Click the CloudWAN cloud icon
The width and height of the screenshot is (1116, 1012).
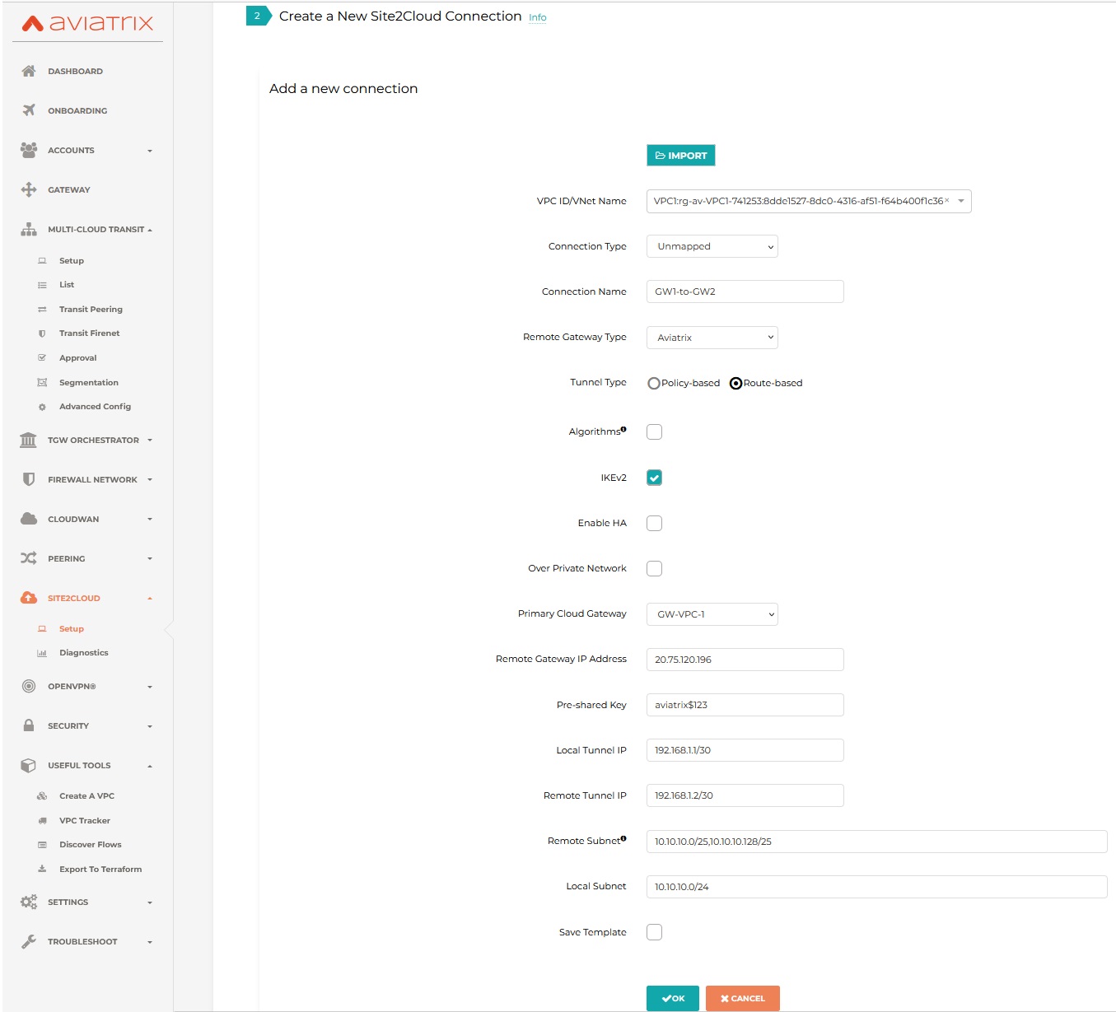pos(29,519)
